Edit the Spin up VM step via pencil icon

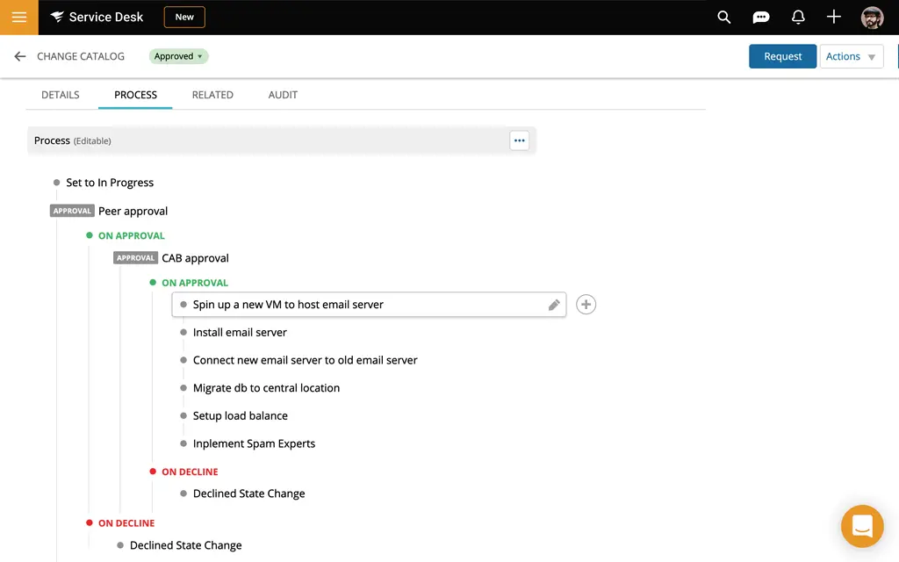tap(554, 304)
